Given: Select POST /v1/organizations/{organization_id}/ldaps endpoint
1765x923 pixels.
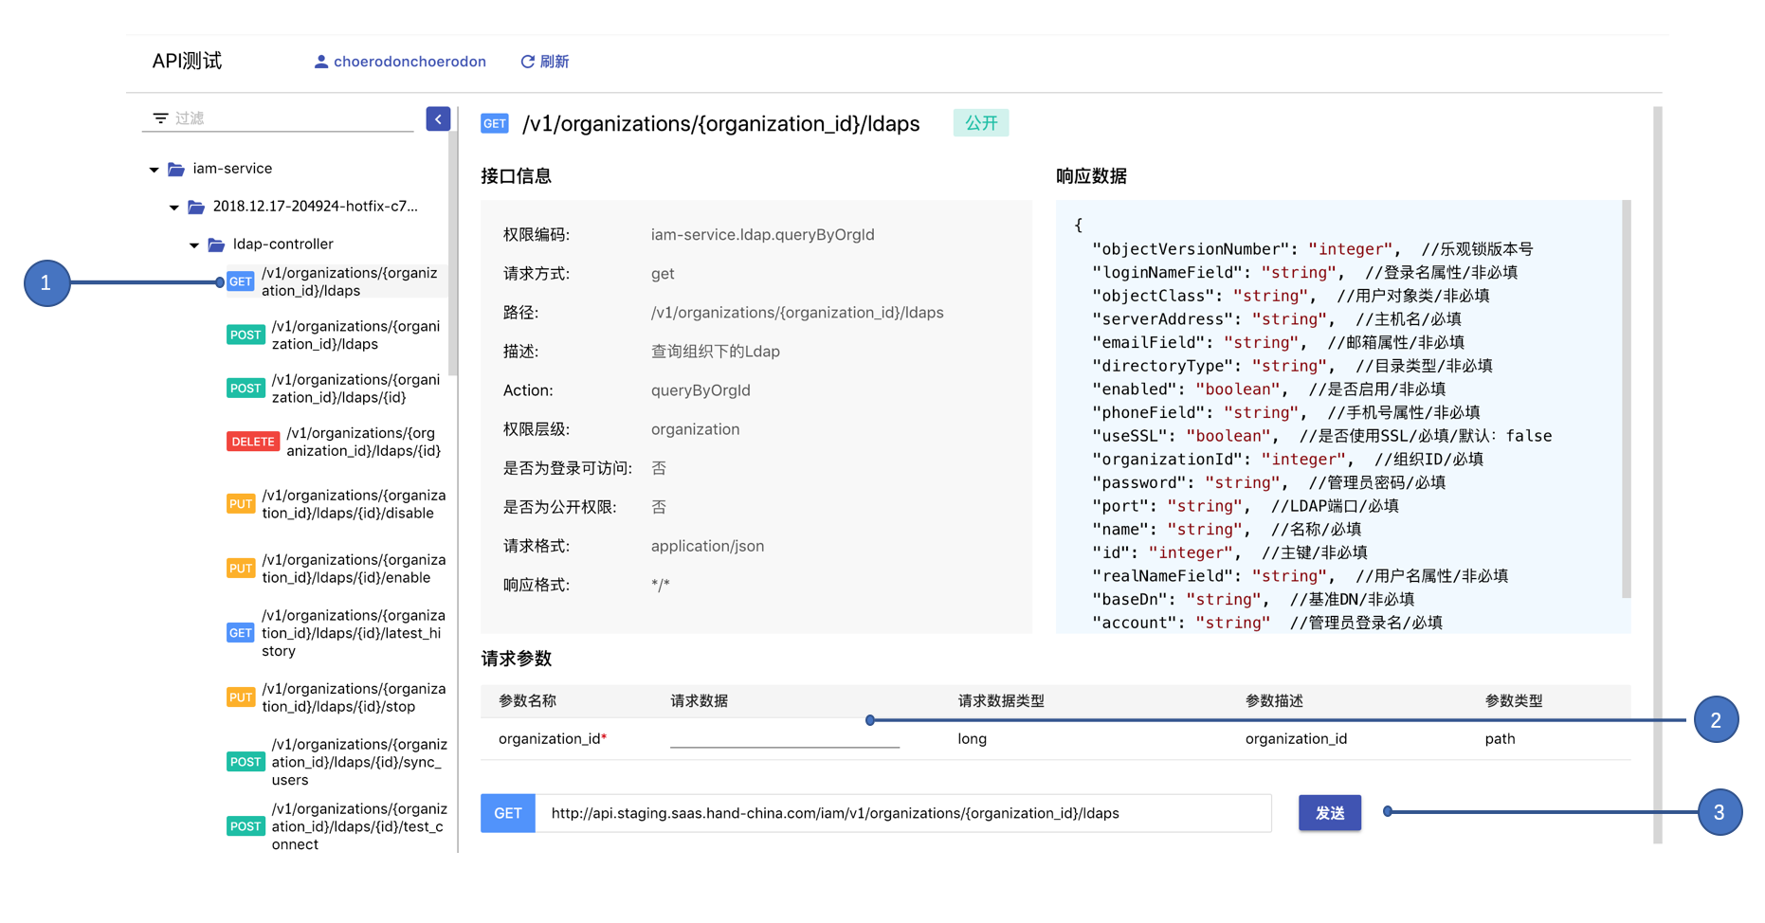Looking at the screenshot, I should pos(336,335).
